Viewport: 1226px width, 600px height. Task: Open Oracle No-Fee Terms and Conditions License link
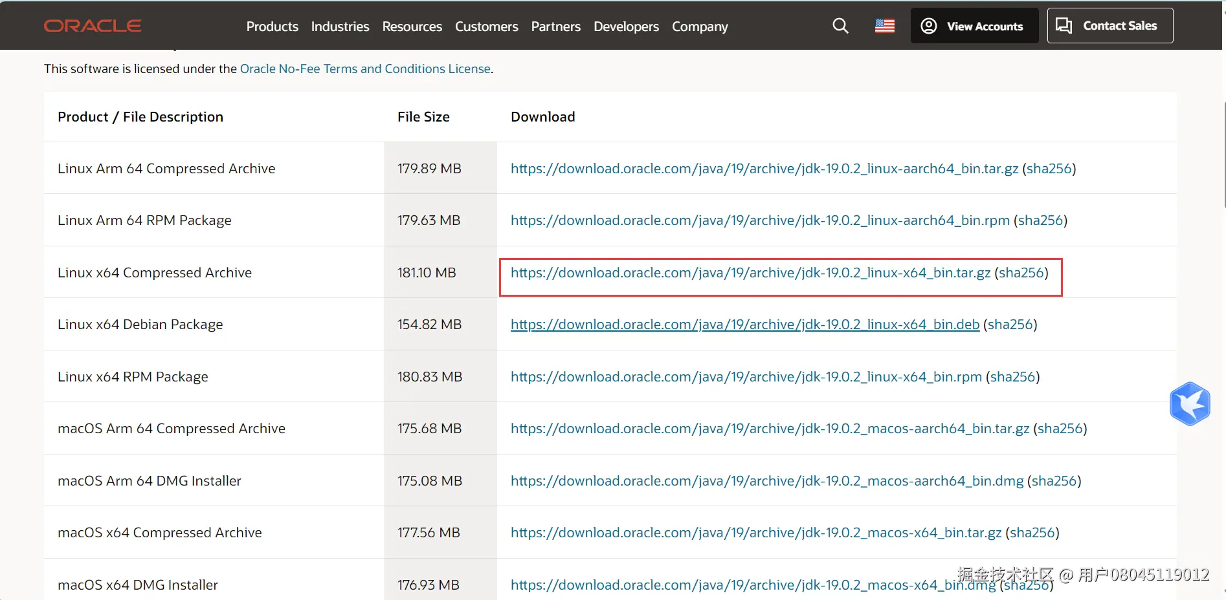coord(365,69)
